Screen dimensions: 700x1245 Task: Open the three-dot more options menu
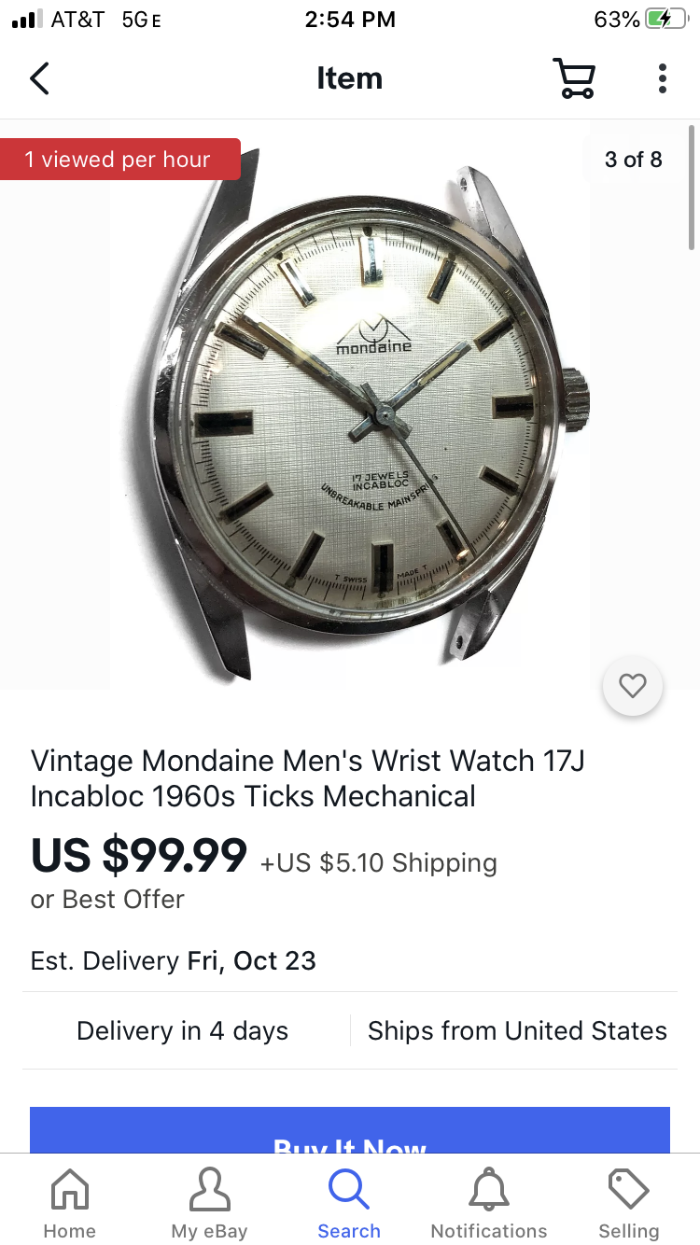point(662,78)
